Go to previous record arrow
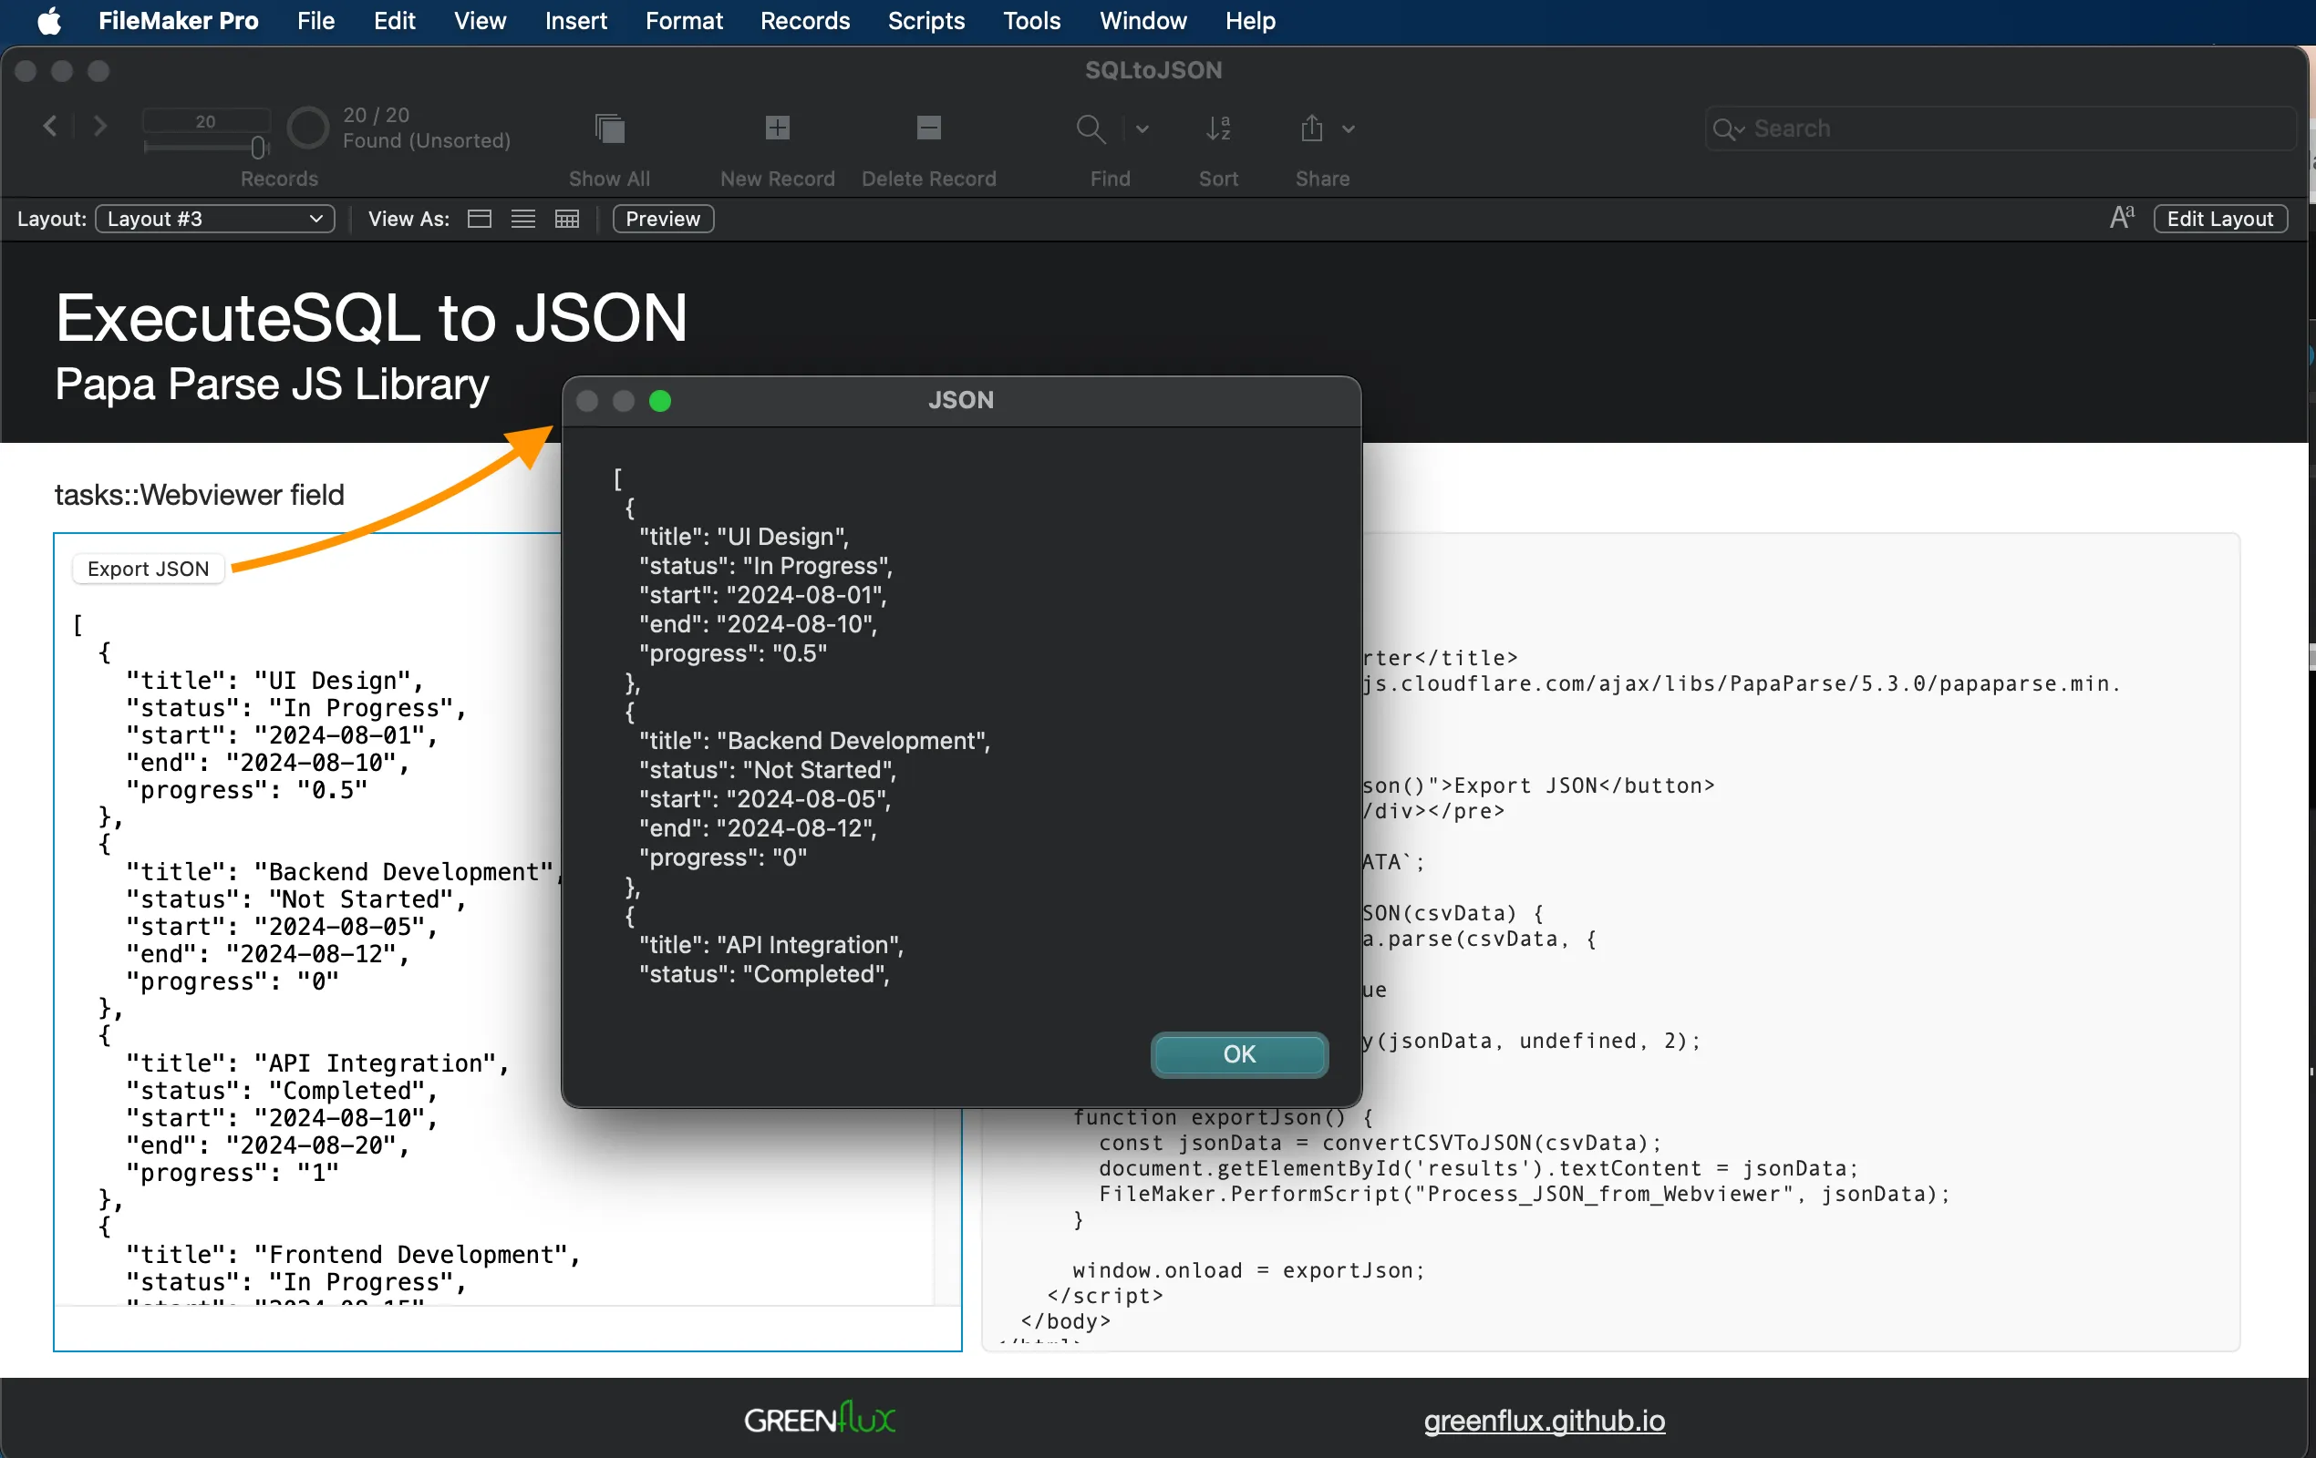The width and height of the screenshot is (2316, 1458). (x=51, y=126)
